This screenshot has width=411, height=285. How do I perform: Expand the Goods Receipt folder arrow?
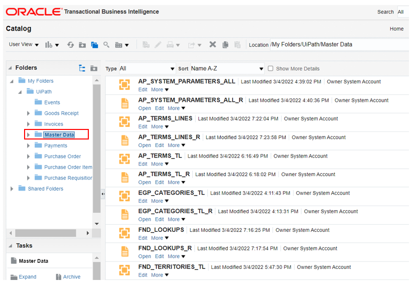[29, 113]
